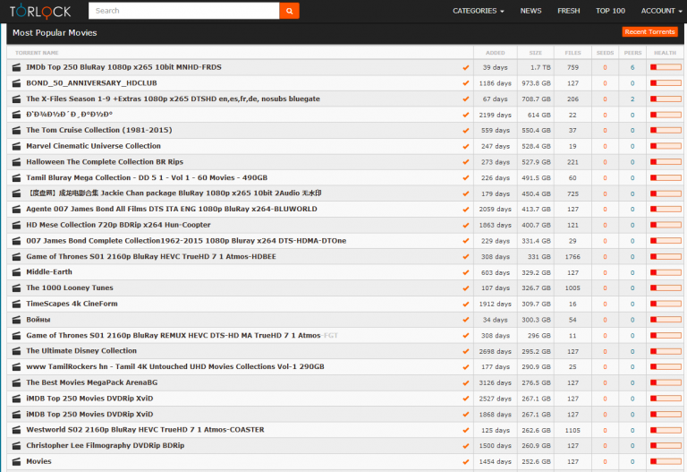Click the movie icon for Tamil Bluray Mega Collection
The width and height of the screenshot is (687, 472).
click(x=16, y=177)
